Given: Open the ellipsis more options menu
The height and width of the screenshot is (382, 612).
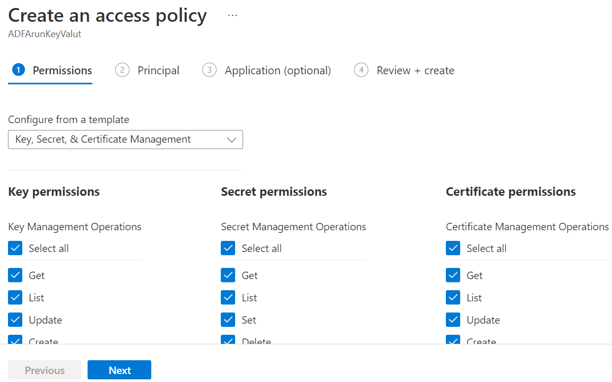Looking at the screenshot, I should point(232,15).
